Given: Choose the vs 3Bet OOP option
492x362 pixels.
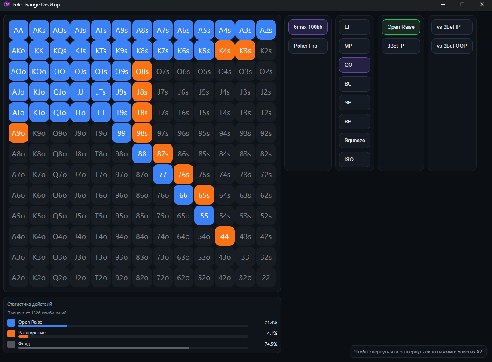Looking at the screenshot, I should click(x=452, y=46).
